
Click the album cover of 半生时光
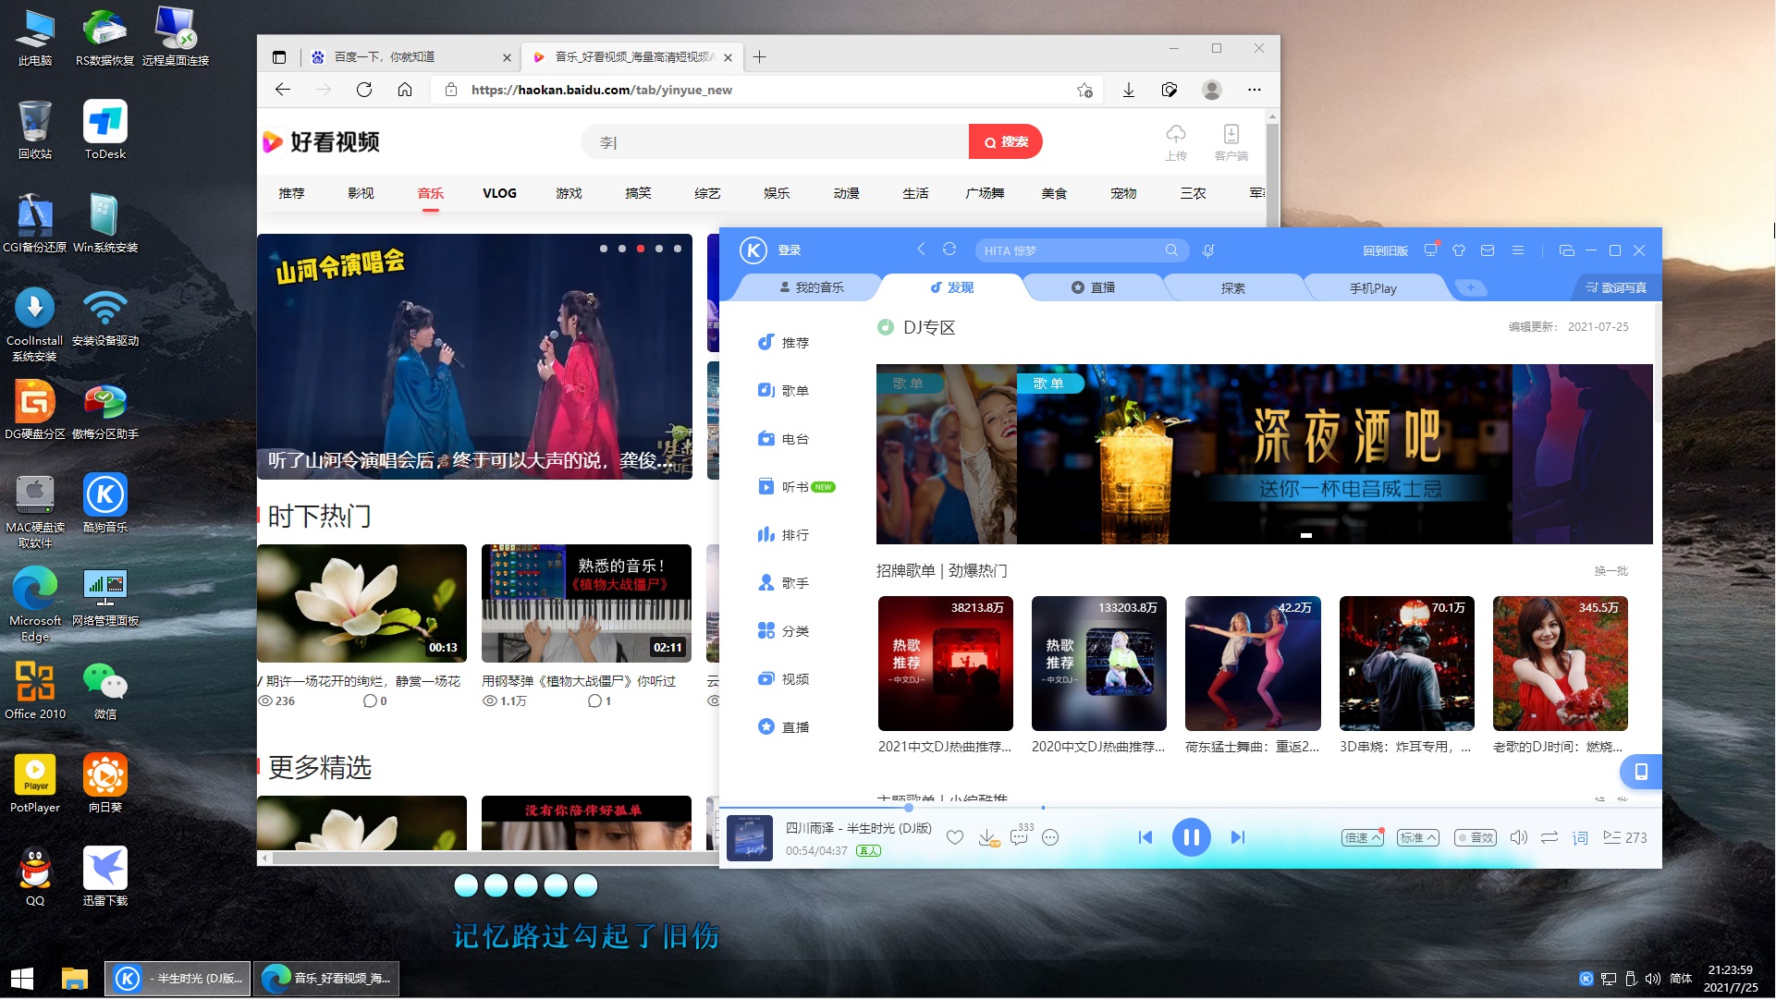click(x=749, y=838)
